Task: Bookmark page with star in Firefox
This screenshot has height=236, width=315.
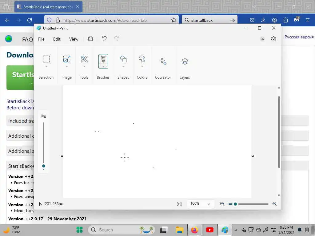Action: pyautogui.click(x=174, y=20)
